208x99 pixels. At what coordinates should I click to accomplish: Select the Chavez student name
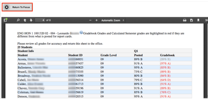tap(31, 88)
